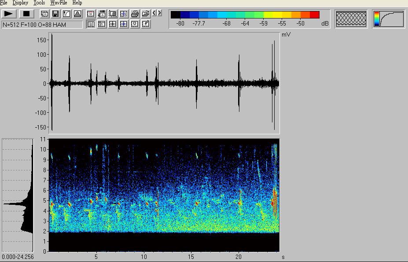Click the power spectrum panel at left

(x=18, y=195)
